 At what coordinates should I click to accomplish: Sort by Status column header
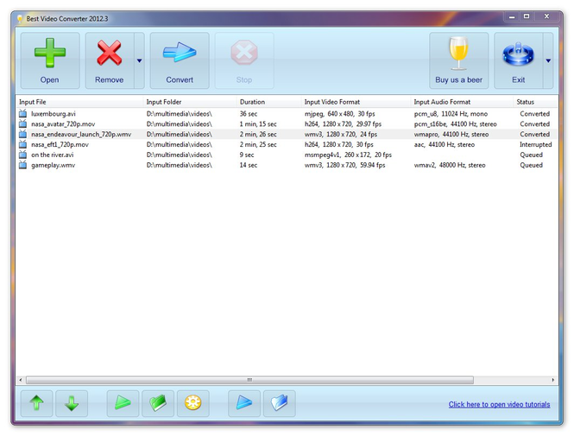(x=536, y=102)
